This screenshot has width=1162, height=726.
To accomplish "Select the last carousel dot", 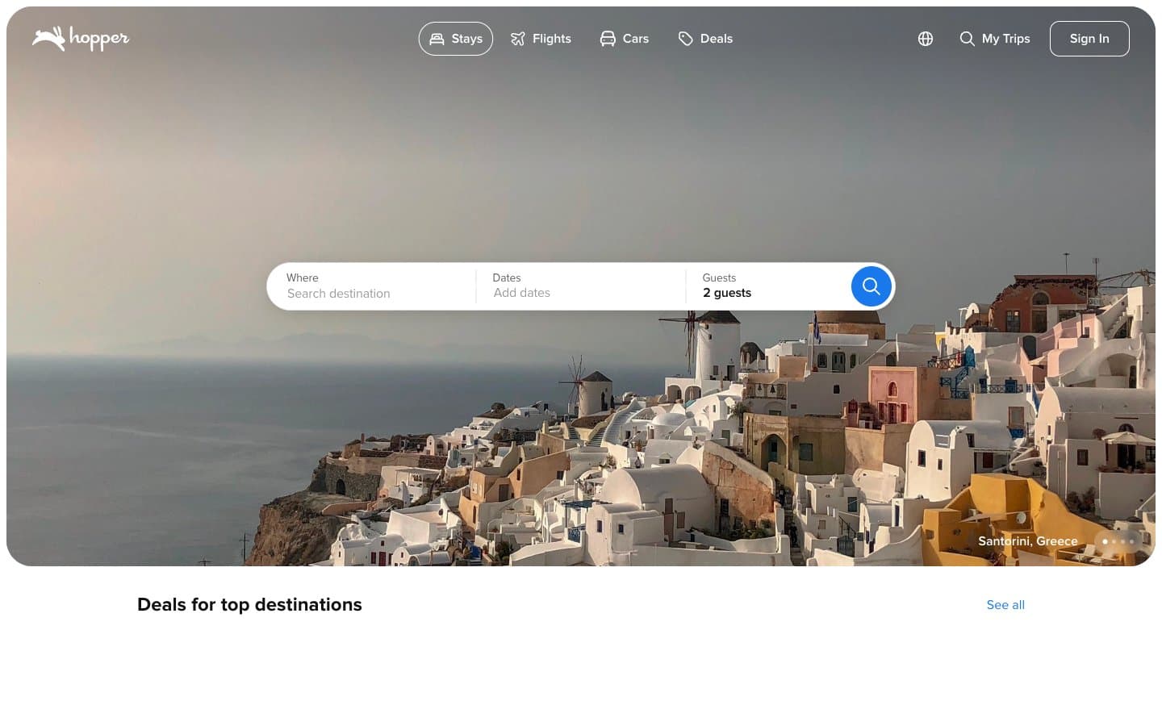I will point(1131,541).
